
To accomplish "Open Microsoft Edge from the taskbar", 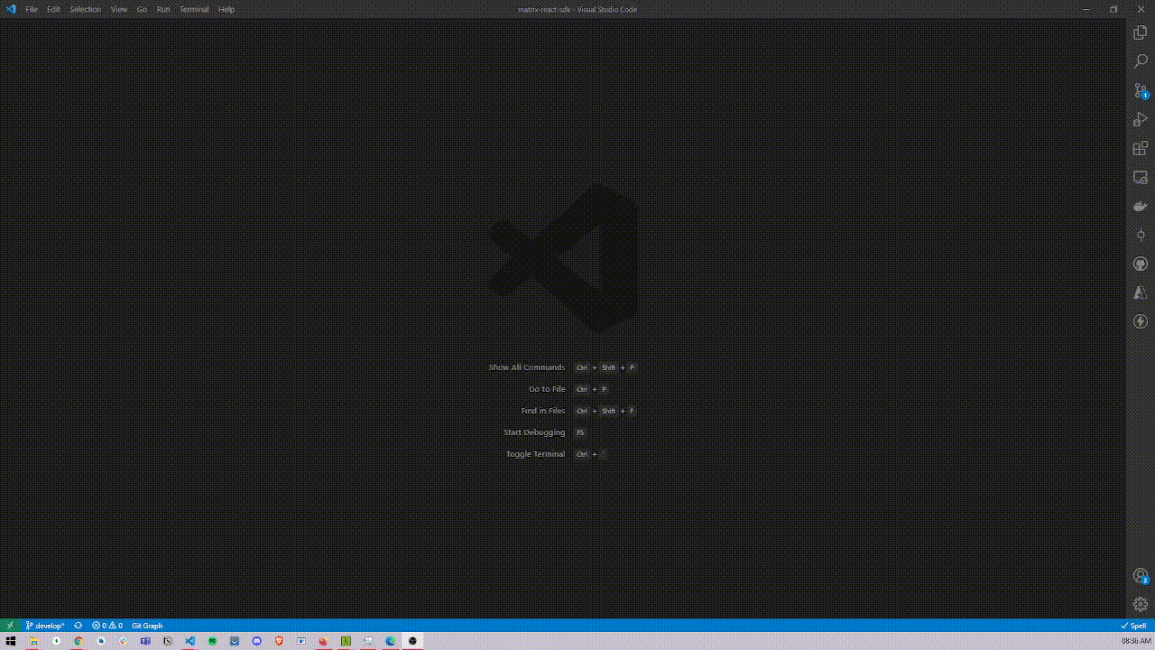I will [391, 641].
